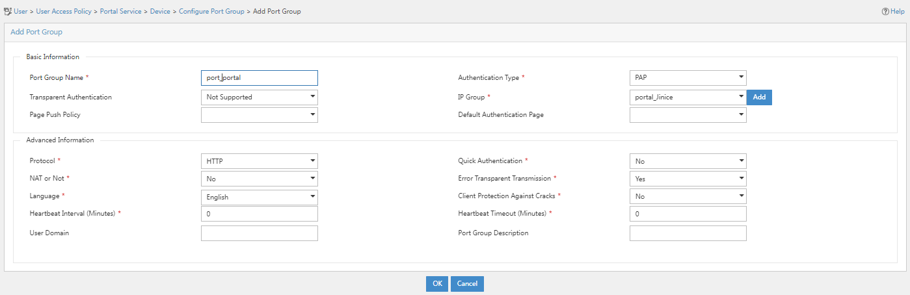
Task: Focus the Port Group Name field
Action: click(x=260, y=78)
